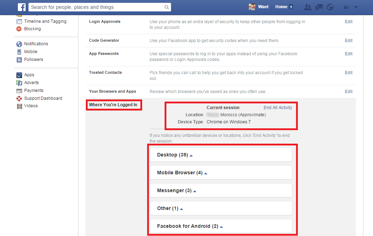
Task: Click the Notifications globe sidebar icon
Action: [19, 44]
